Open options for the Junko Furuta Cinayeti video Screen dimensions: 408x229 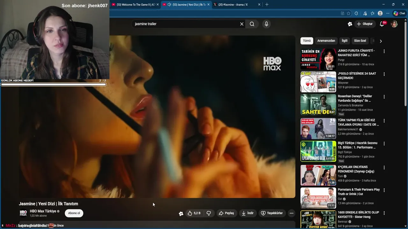384,51
